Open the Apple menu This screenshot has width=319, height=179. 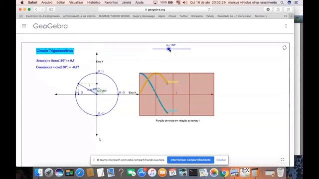click(22, 2)
